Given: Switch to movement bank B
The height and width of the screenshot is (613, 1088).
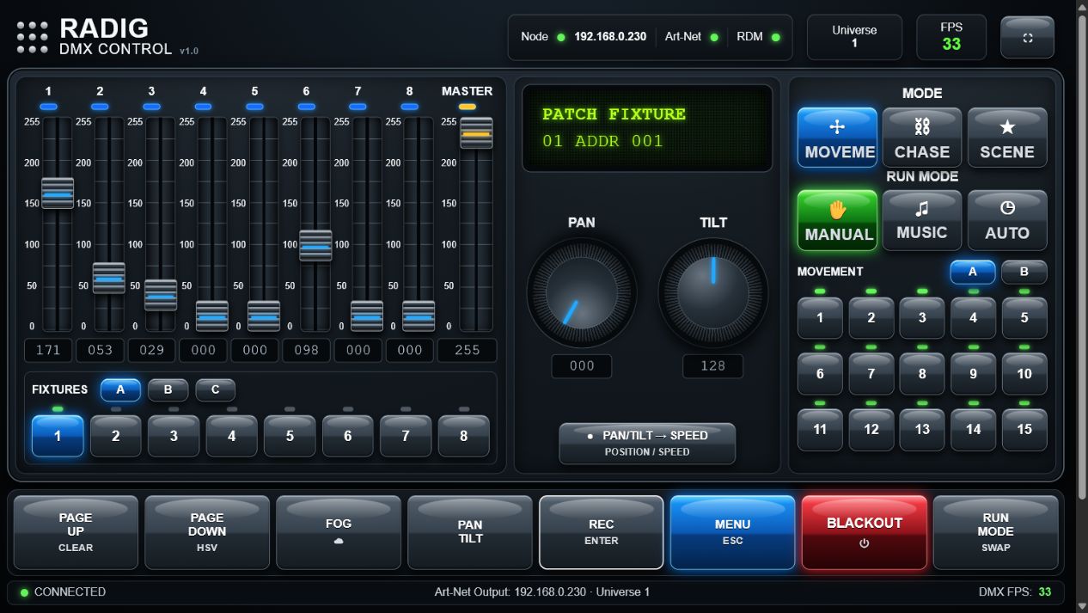Looking at the screenshot, I should 1024,272.
